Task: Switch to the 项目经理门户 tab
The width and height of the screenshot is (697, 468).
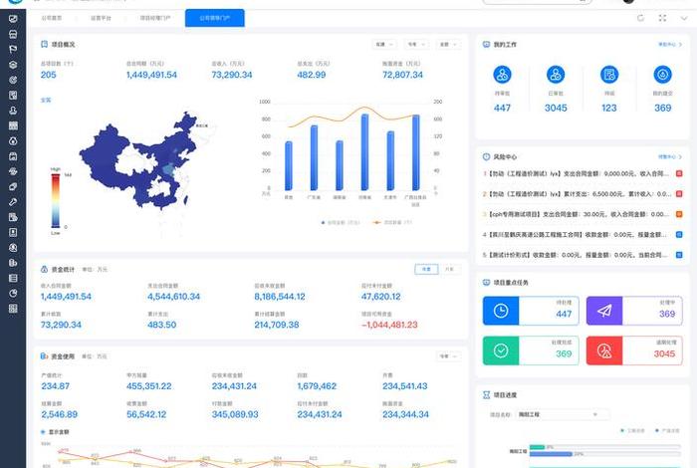Action: (x=154, y=18)
